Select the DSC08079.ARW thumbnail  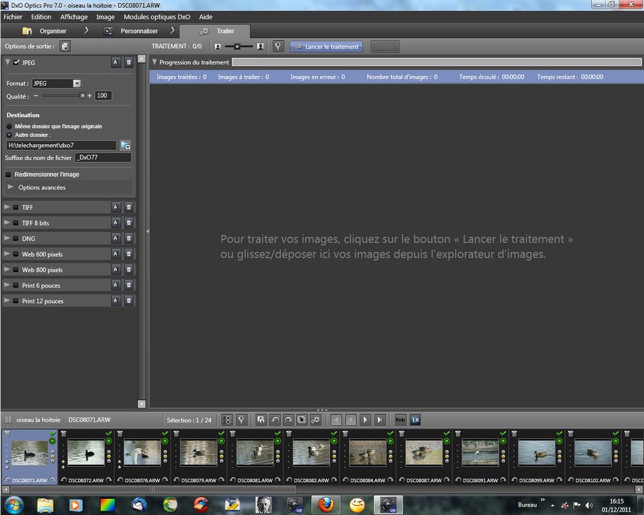click(x=198, y=453)
